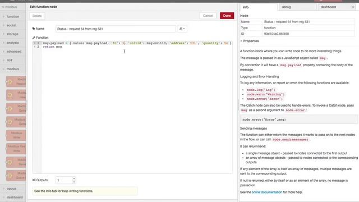Screen dimensions: 359x202
Task: Click the 'return msg' code line
Action: click(x=52, y=47)
